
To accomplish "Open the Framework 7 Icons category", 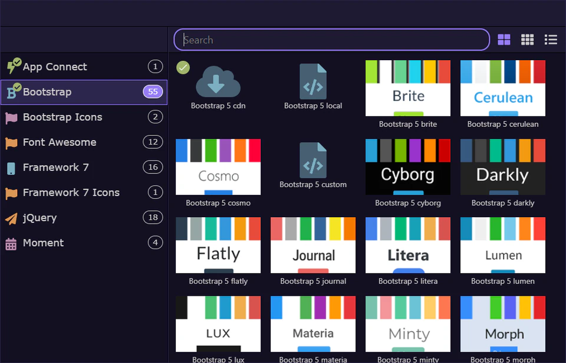I will tap(84, 192).
